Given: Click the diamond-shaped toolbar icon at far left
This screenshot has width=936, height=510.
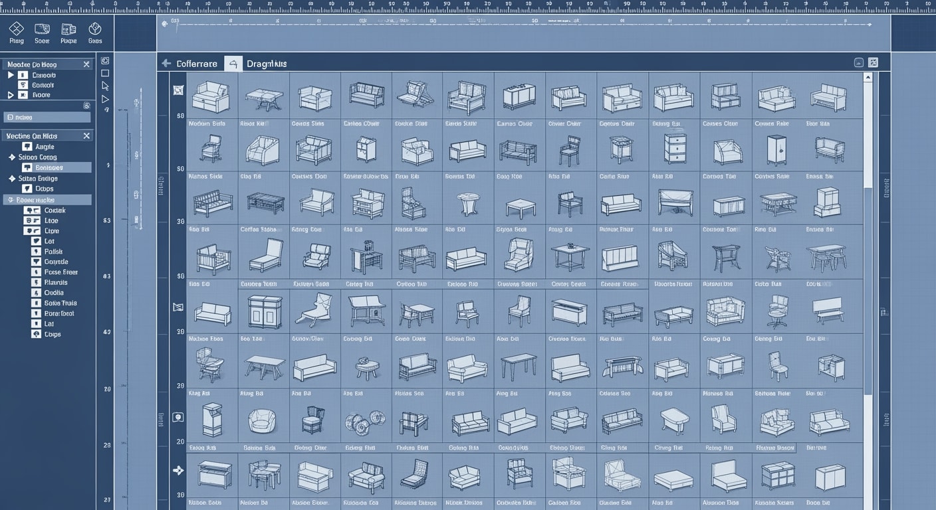Looking at the screenshot, I should 17,29.
